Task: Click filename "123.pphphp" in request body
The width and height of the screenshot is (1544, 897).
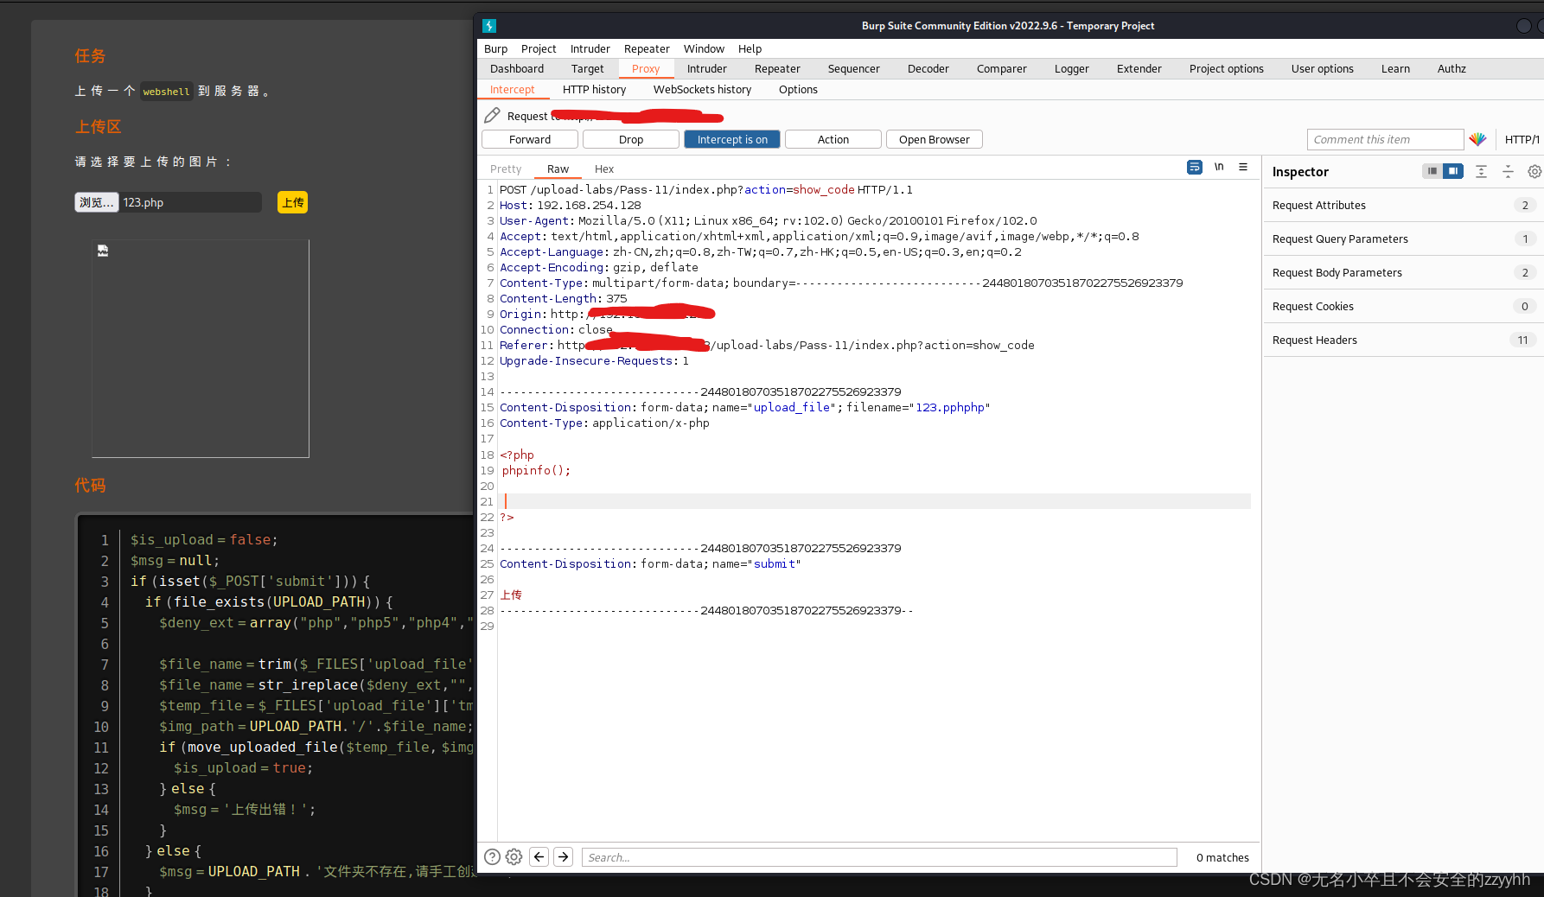Action: coord(950,407)
